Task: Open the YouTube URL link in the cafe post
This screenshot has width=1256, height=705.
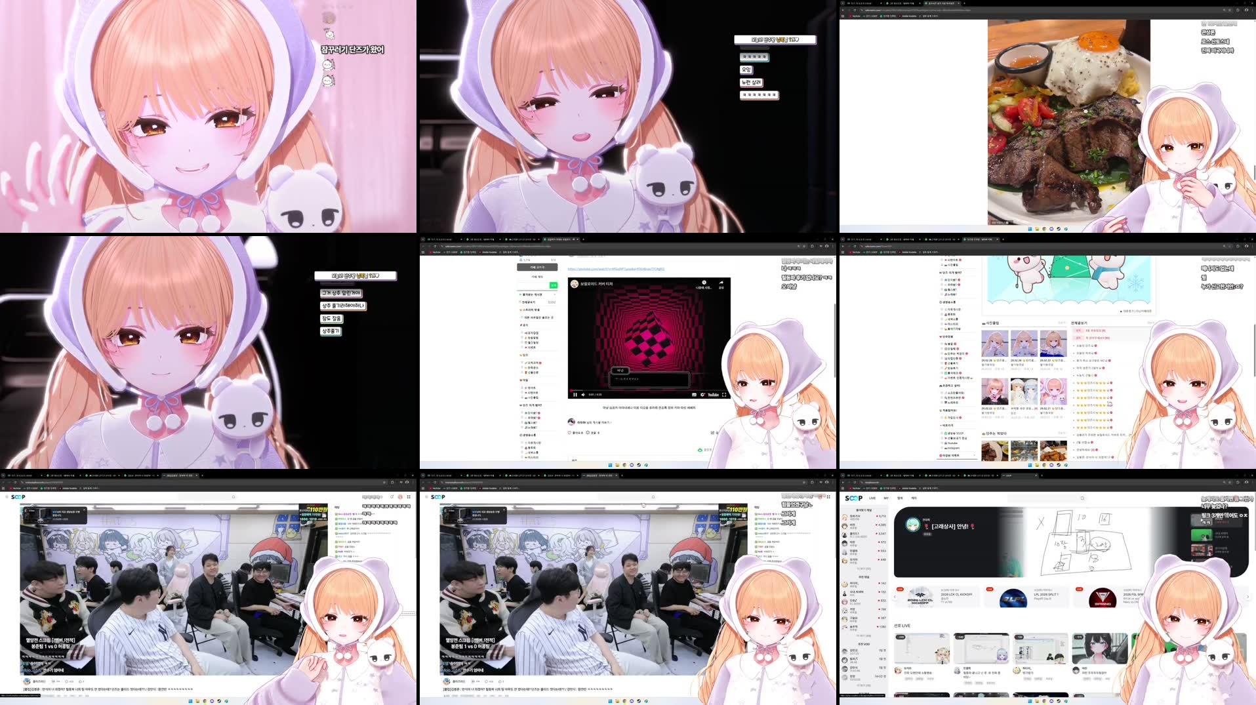Action: click(x=615, y=268)
